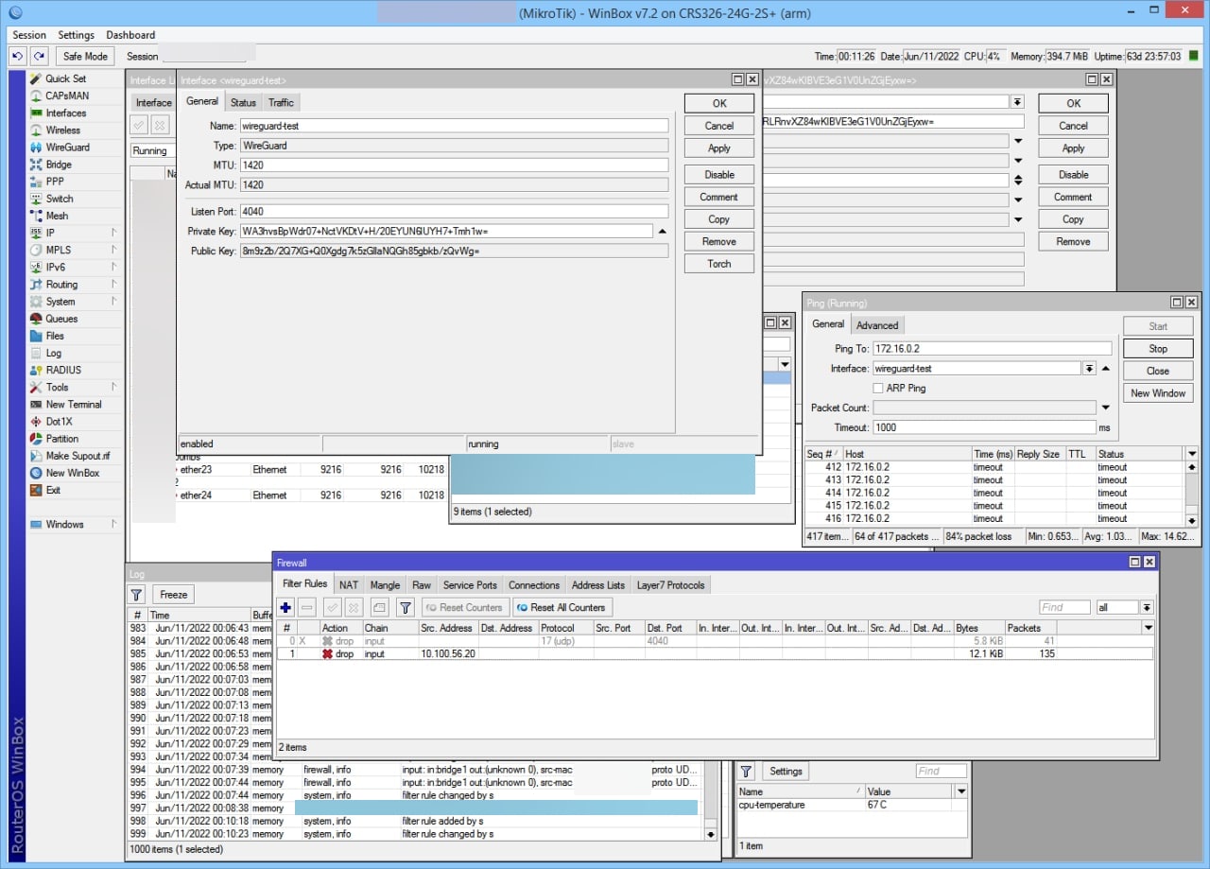Open Interfaces in the sidebar menu

click(x=65, y=113)
